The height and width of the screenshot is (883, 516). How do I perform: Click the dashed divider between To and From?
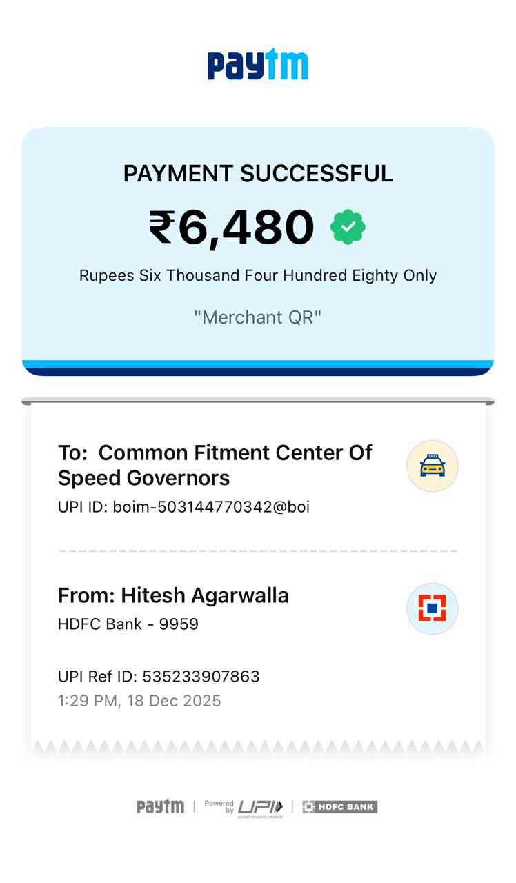coord(258,551)
